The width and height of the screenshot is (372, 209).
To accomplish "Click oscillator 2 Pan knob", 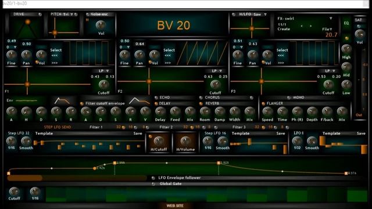I will click(x=139, y=55).
